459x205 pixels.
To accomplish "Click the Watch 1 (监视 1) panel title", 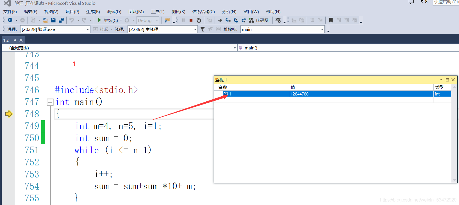I will pos(221,80).
